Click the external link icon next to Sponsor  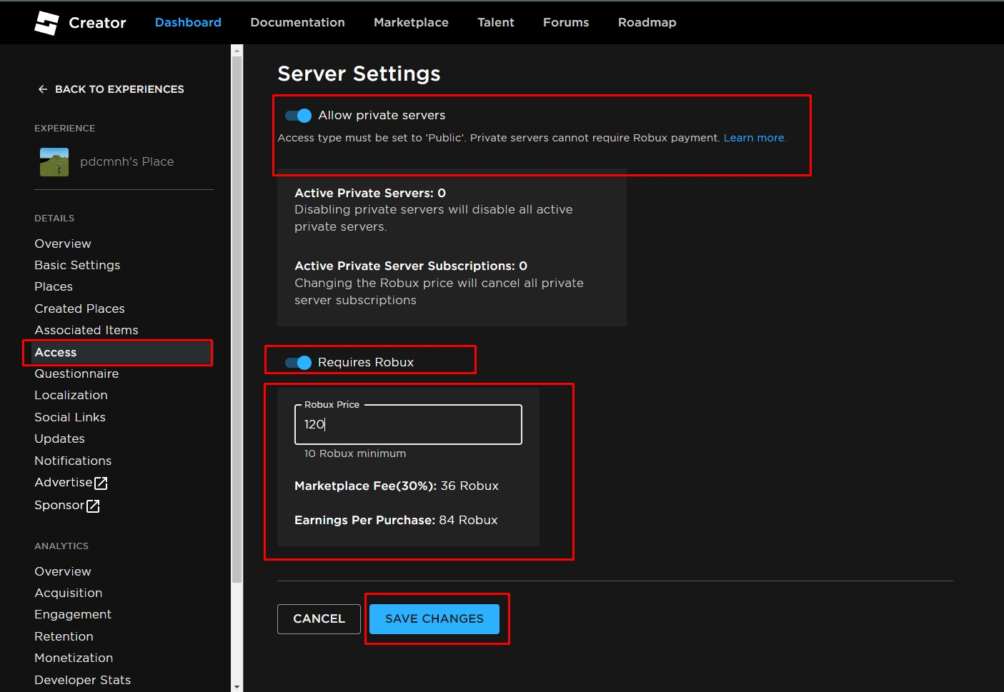point(93,506)
